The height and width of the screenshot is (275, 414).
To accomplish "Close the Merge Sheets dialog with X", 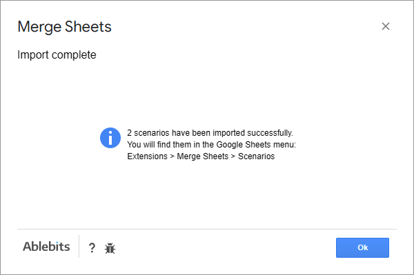I will pyautogui.click(x=386, y=26).
